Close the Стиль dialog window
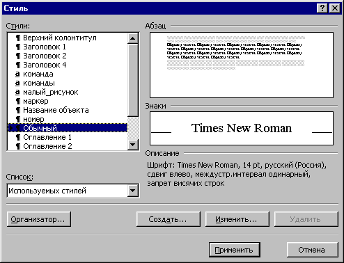 pos(335,8)
